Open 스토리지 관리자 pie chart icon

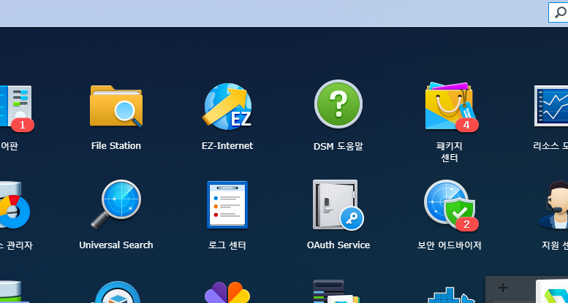(x=13, y=205)
